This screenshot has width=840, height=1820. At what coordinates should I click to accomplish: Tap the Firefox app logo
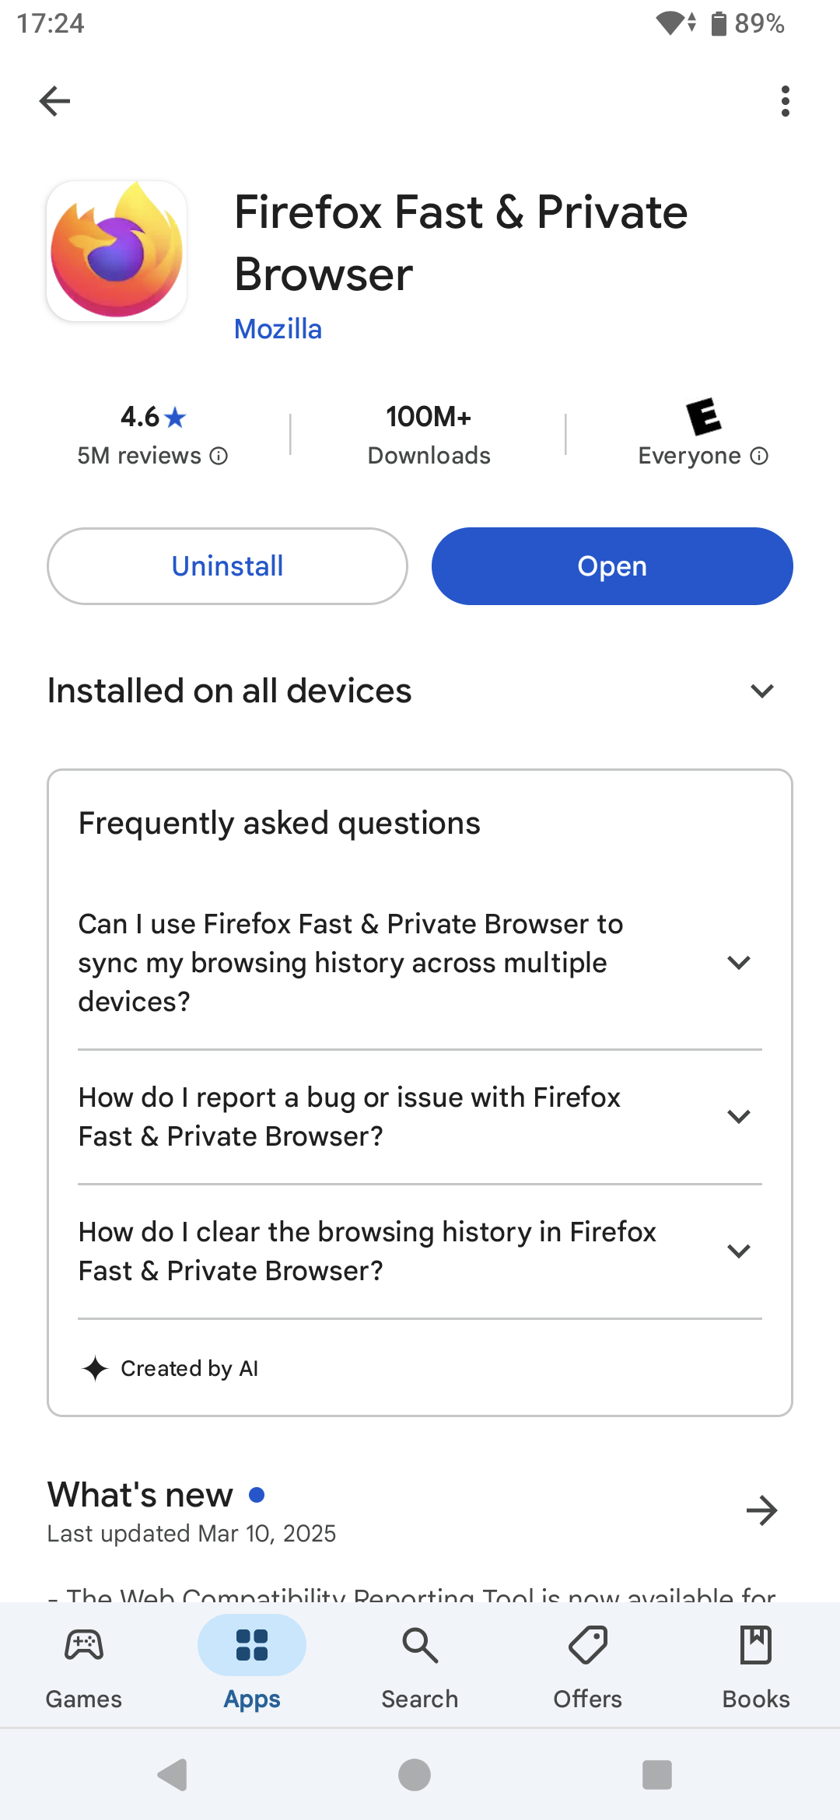pyautogui.click(x=117, y=251)
